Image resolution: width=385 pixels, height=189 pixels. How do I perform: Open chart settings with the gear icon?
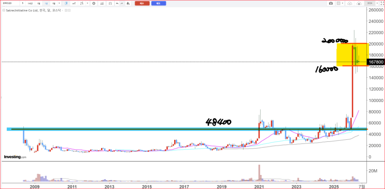click(94, 4)
